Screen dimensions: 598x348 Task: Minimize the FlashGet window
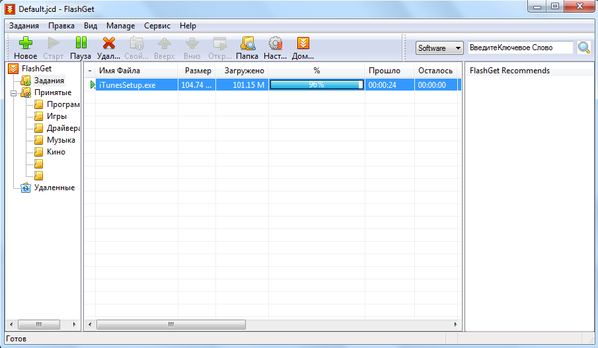537,6
